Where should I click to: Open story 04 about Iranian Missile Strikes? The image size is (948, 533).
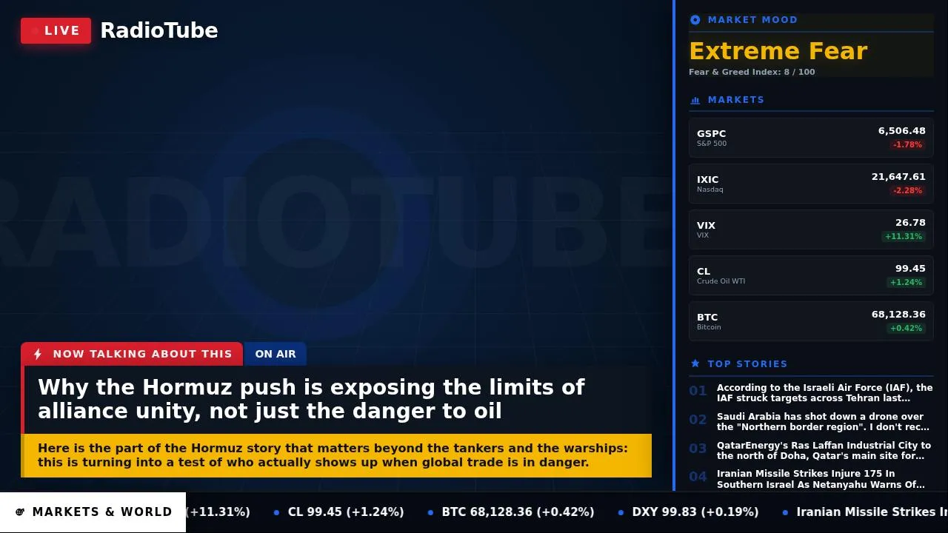[811, 479]
